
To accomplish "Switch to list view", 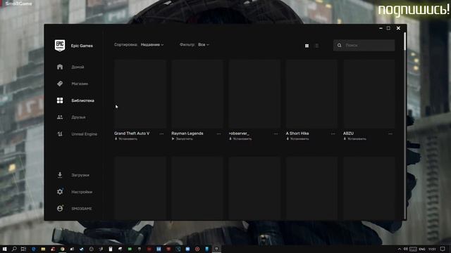I will pyautogui.click(x=317, y=46).
